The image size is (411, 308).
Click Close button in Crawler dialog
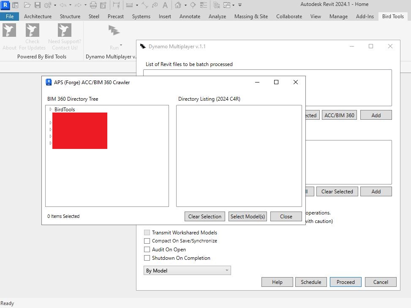[286, 216]
